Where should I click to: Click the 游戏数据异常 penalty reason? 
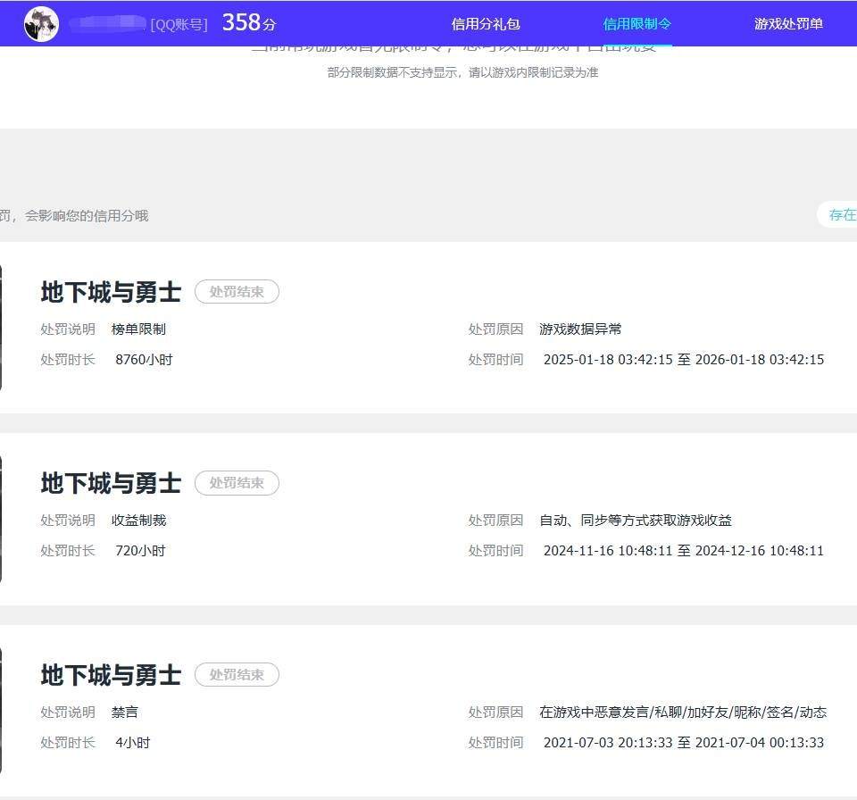tap(580, 329)
